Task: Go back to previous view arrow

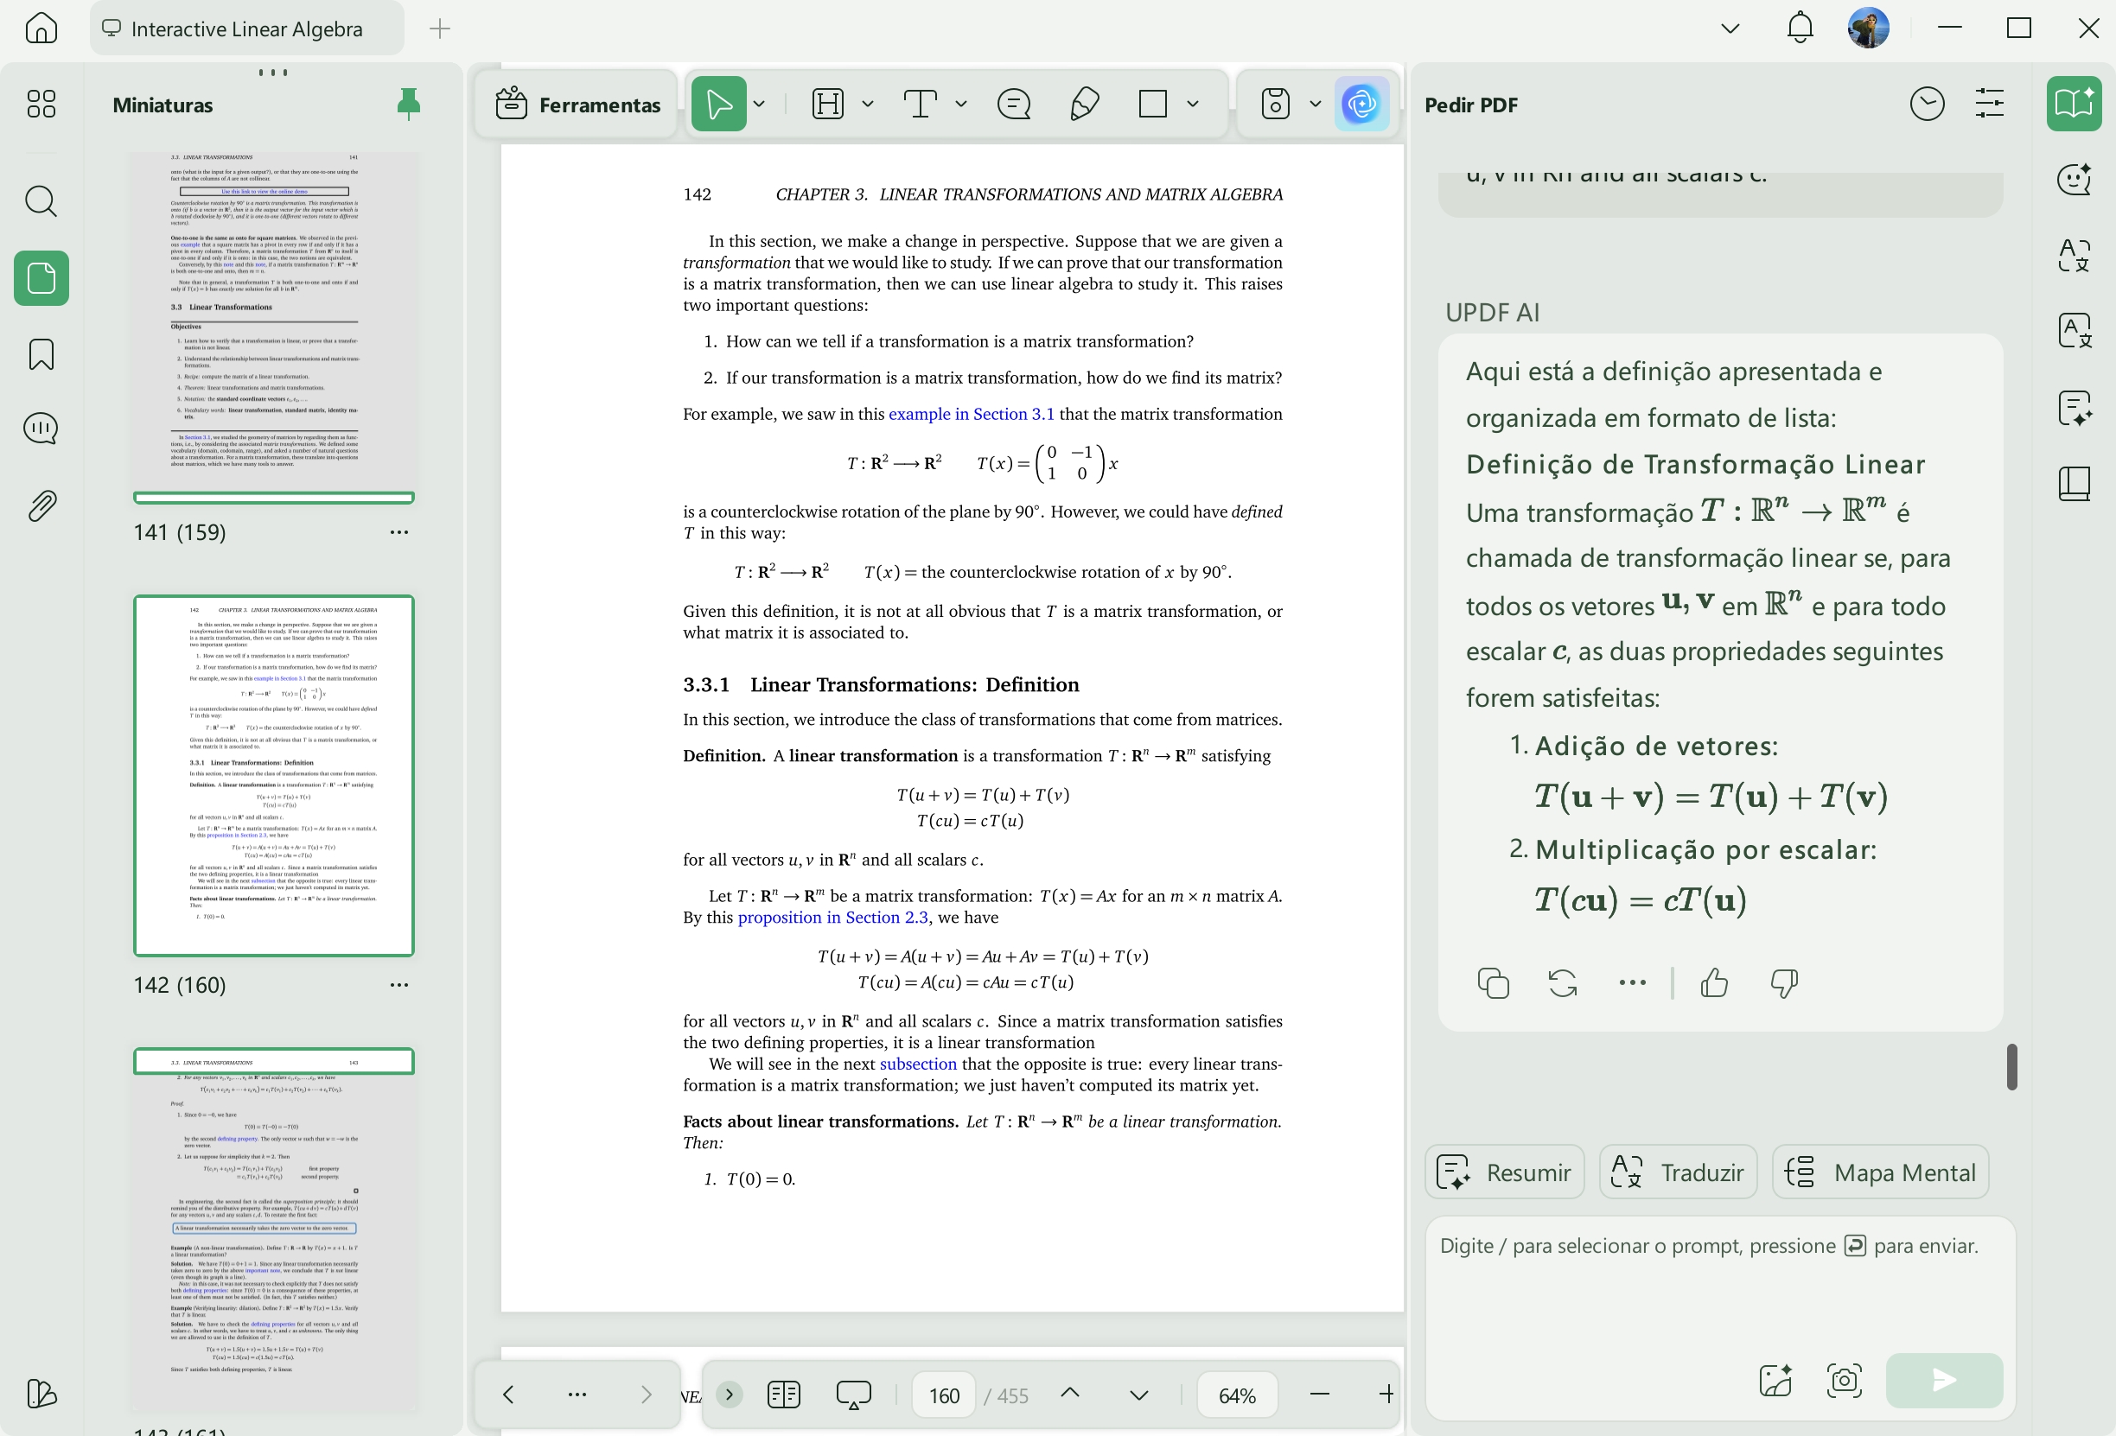Action: (508, 1395)
